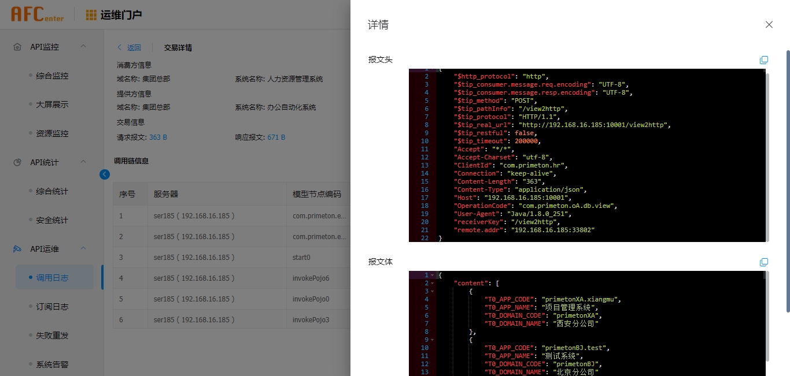Image resolution: width=790 pixels, height=376 pixels.
Task: Click the chart icon next to API统计
Action: (x=17, y=162)
